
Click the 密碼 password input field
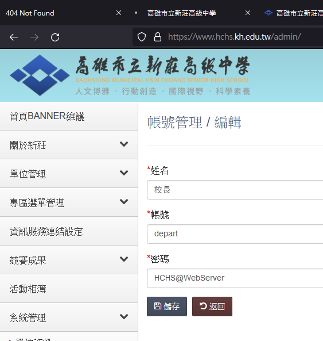click(x=235, y=278)
